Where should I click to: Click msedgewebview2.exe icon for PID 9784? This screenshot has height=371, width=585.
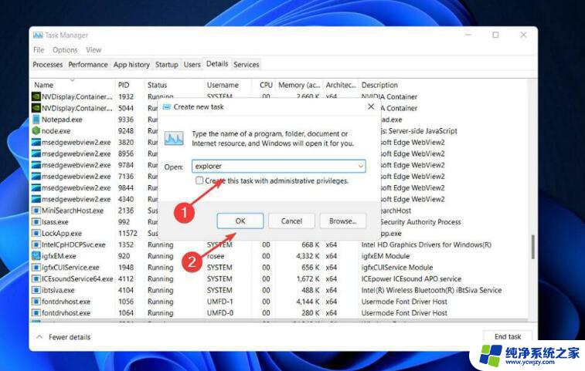36,164
